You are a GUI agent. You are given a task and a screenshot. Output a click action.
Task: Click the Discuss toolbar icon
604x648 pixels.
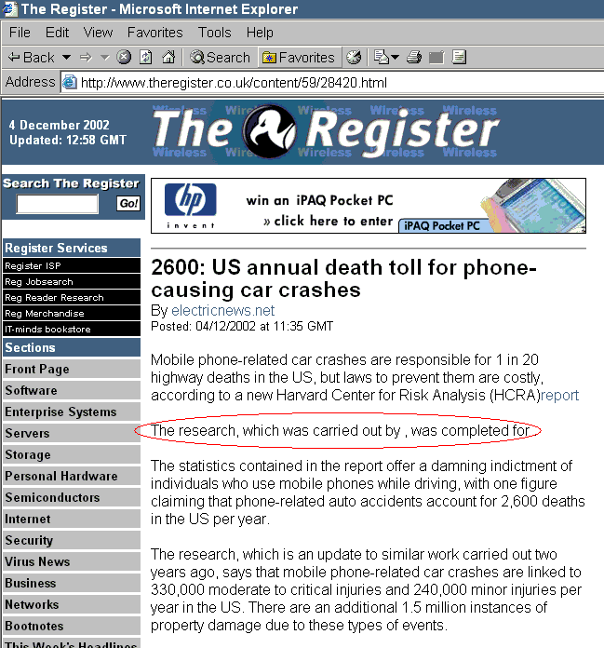click(x=459, y=57)
